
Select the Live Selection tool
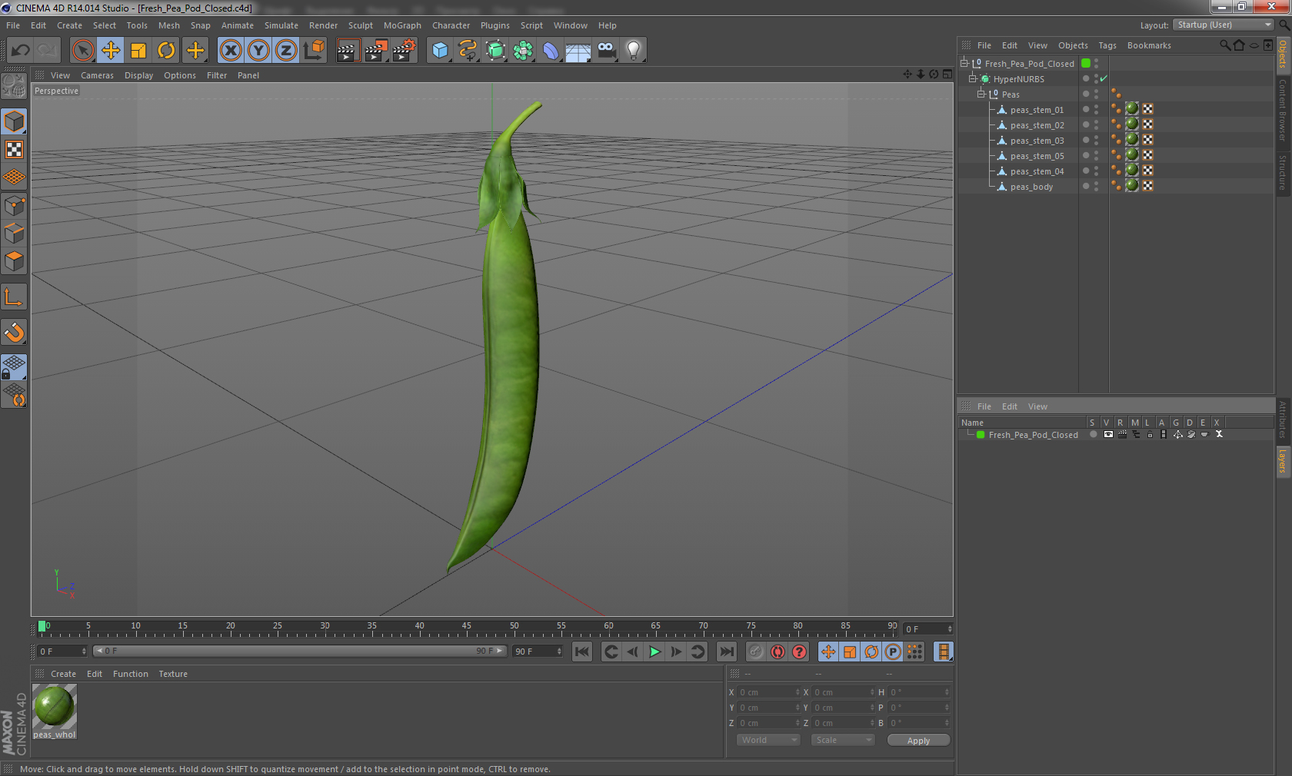coord(82,51)
